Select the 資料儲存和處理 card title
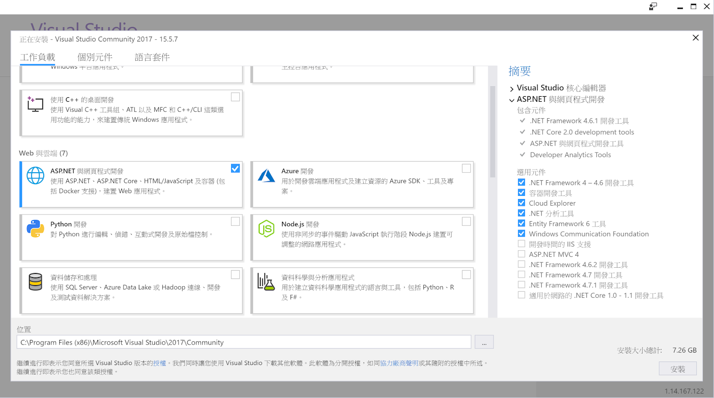 74,277
